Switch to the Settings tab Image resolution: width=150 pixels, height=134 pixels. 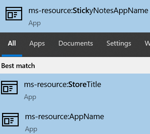(119, 44)
